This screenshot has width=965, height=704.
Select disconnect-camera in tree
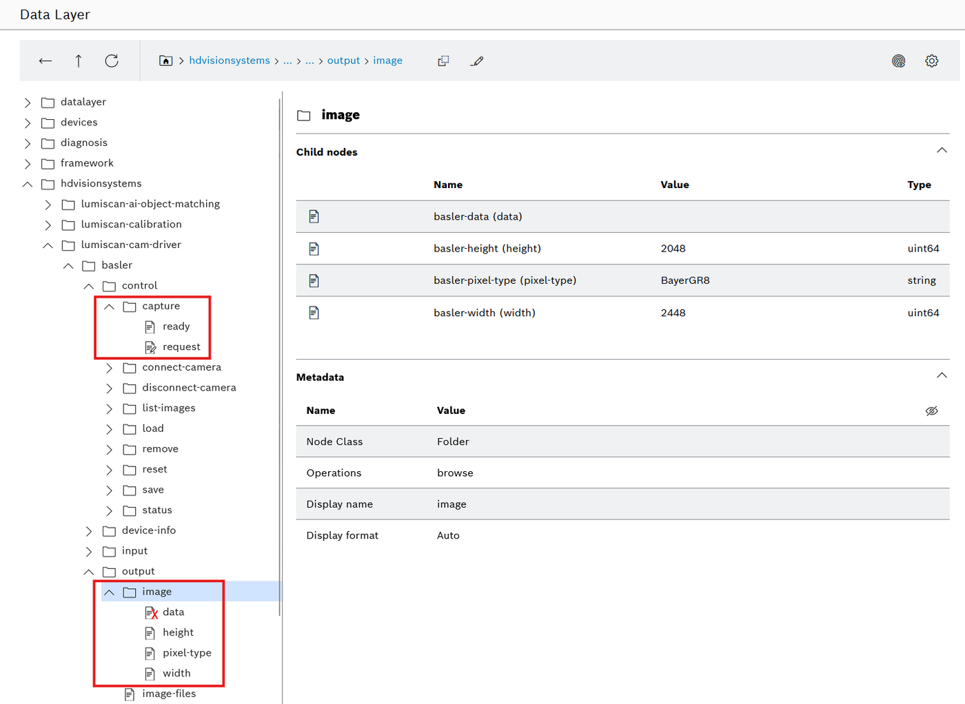(x=189, y=388)
